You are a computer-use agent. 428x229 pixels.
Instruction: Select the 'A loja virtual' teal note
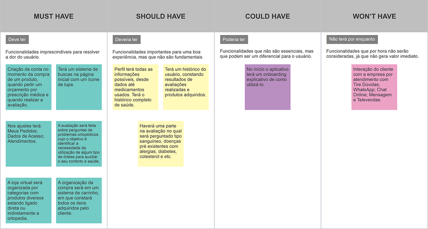coord(28,200)
